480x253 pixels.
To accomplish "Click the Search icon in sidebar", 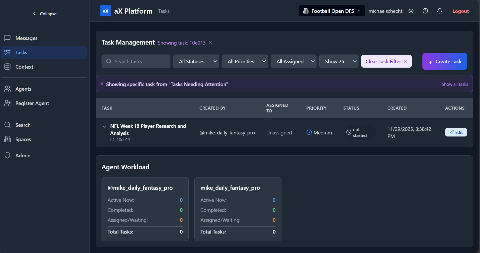I will click(x=7, y=125).
